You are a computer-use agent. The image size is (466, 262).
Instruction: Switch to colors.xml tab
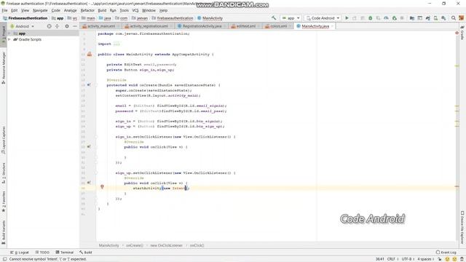click(x=278, y=26)
